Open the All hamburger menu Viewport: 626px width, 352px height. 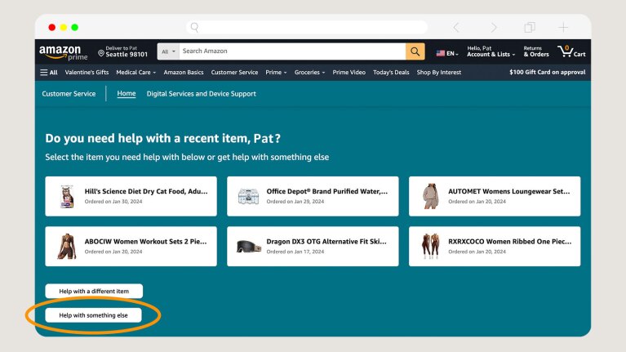tap(49, 73)
